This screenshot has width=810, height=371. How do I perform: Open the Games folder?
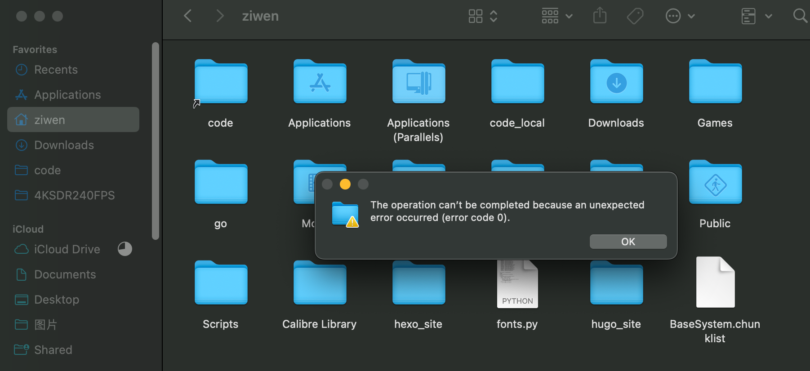pos(715,82)
